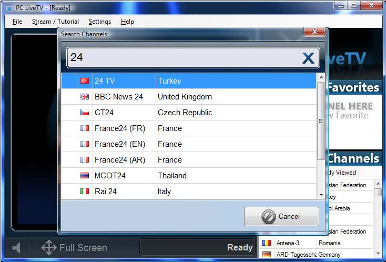Open the Help menu
The width and height of the screenshot is (386, 262).
tap(127, 22)
